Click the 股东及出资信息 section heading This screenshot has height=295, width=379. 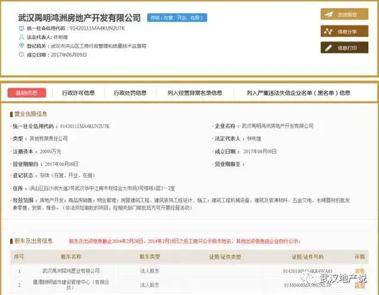tap(33, 241)
